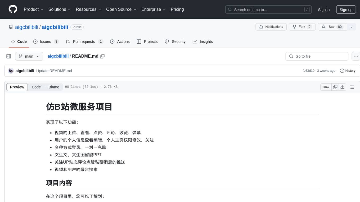Download the raw file
Image resolution: width=360 pixels, height=202 pixels.
click(343, 87)
